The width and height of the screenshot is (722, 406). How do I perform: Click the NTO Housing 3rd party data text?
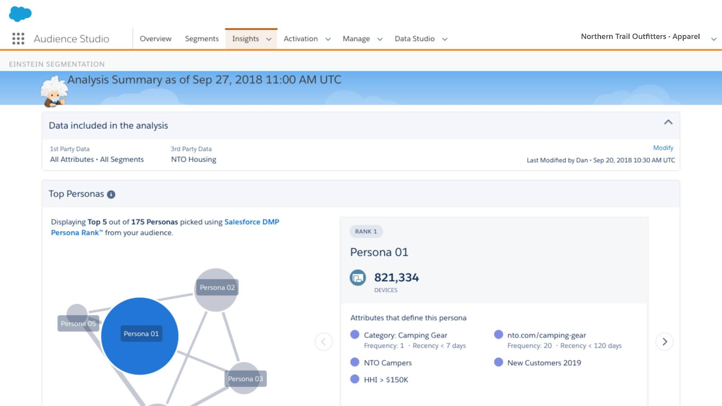194,159
